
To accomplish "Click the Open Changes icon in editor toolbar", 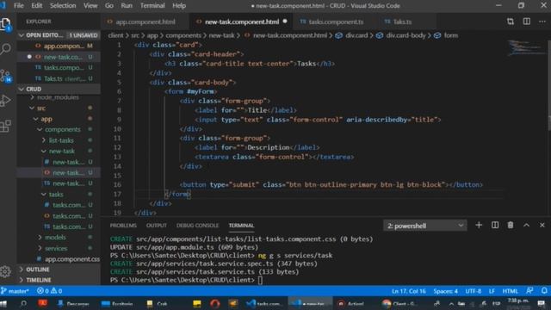I will click(511, 22).
